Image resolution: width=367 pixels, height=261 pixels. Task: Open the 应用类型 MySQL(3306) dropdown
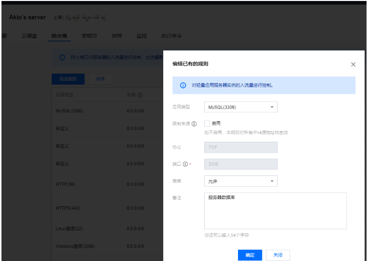pos(240,107)
